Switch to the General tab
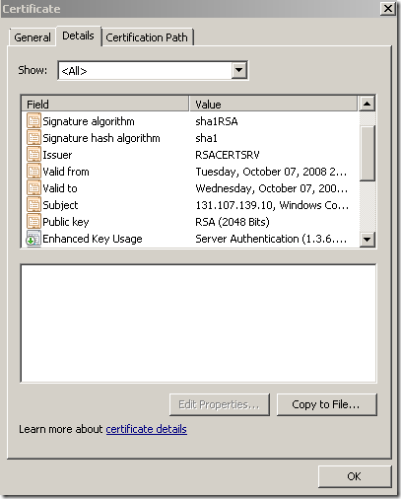Viewport: 401px width, 499px height. point(33,37)
